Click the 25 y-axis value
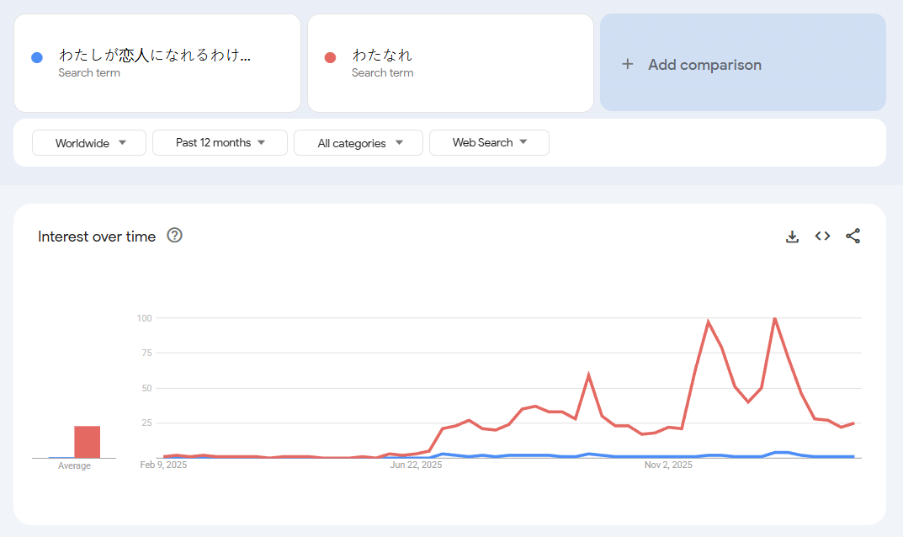903x537 pixels. [x=146, y=423]
